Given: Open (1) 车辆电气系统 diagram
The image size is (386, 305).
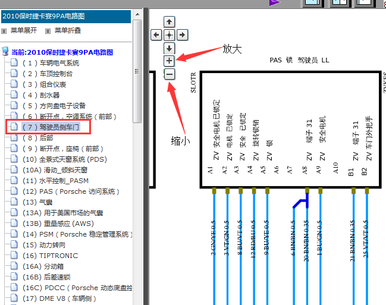Looking at the screenshot, I should point(51,63).
